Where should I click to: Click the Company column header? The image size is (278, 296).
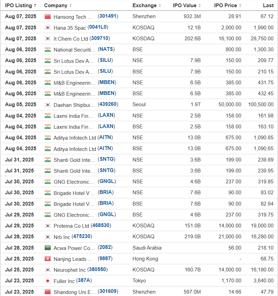[56, 5]
